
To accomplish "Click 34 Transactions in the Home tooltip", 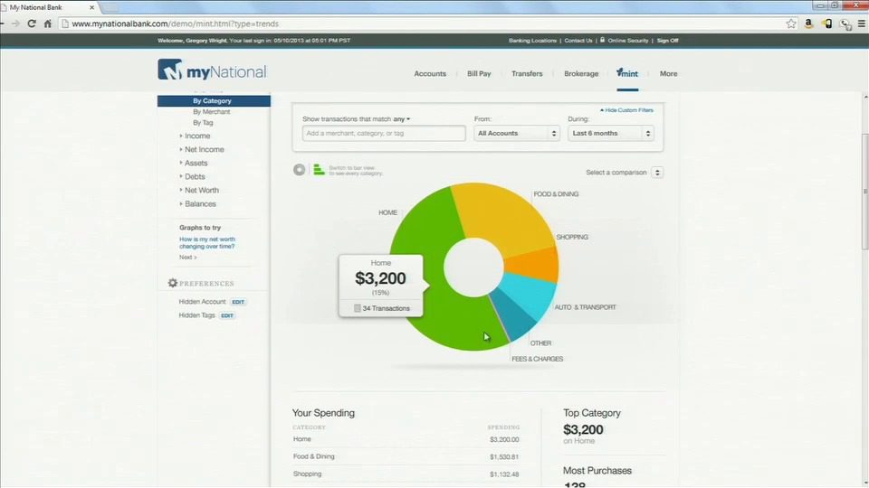I will 382,308.
